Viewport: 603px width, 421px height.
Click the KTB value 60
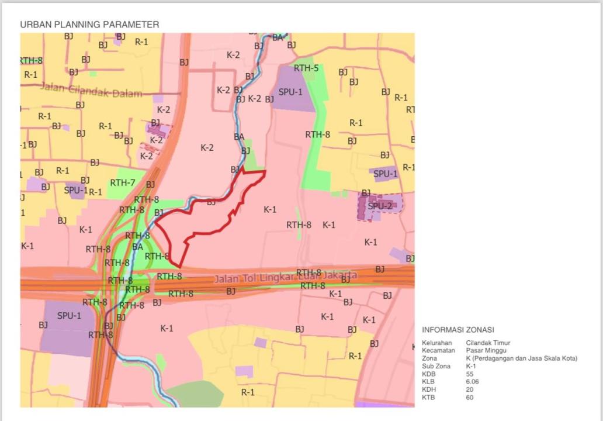(470, 398)
